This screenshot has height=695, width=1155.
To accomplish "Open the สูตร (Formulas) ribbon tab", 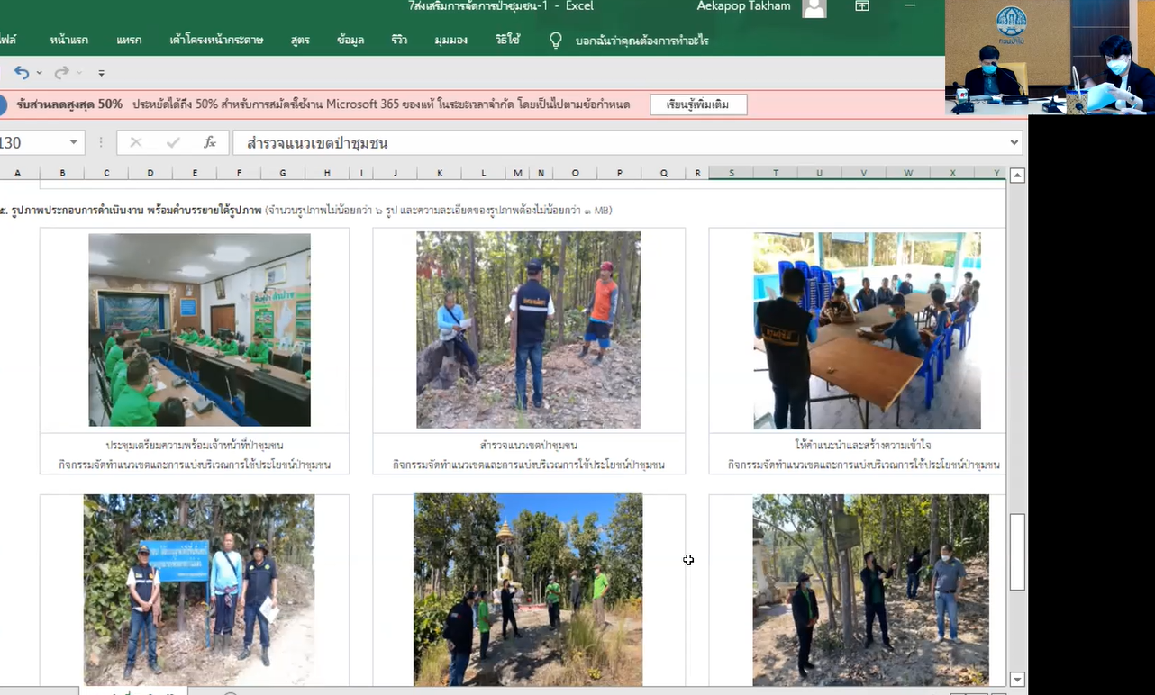I will point(300,41).
